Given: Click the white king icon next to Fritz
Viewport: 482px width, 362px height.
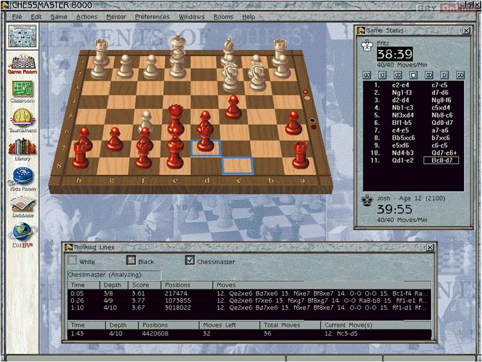Looking at the screenshot, I should pyautogui.click(x=367, y=46).
